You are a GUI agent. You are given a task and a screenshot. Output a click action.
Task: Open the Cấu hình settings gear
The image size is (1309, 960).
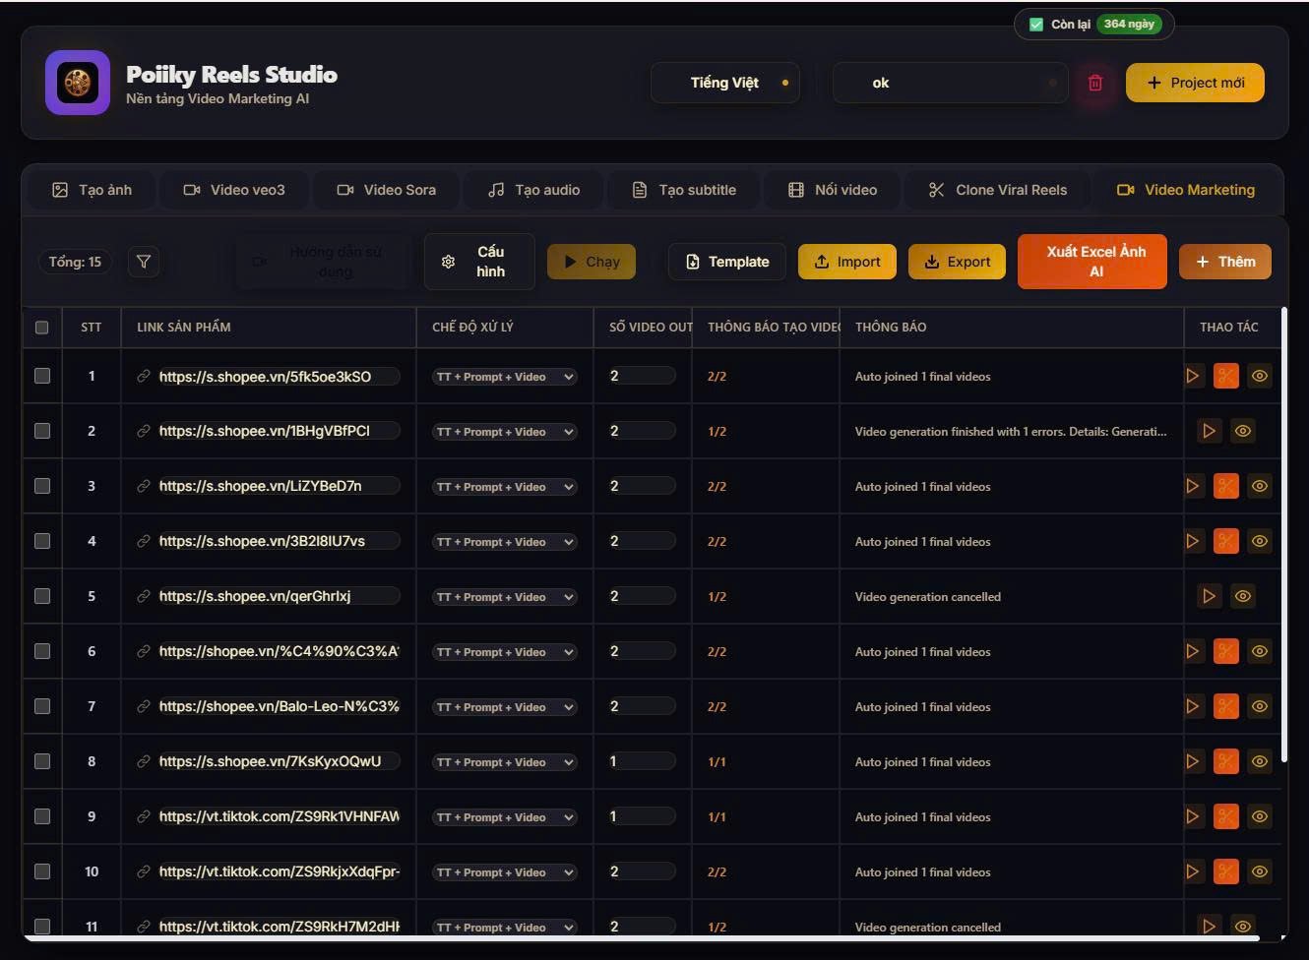(x=478, y=262)
